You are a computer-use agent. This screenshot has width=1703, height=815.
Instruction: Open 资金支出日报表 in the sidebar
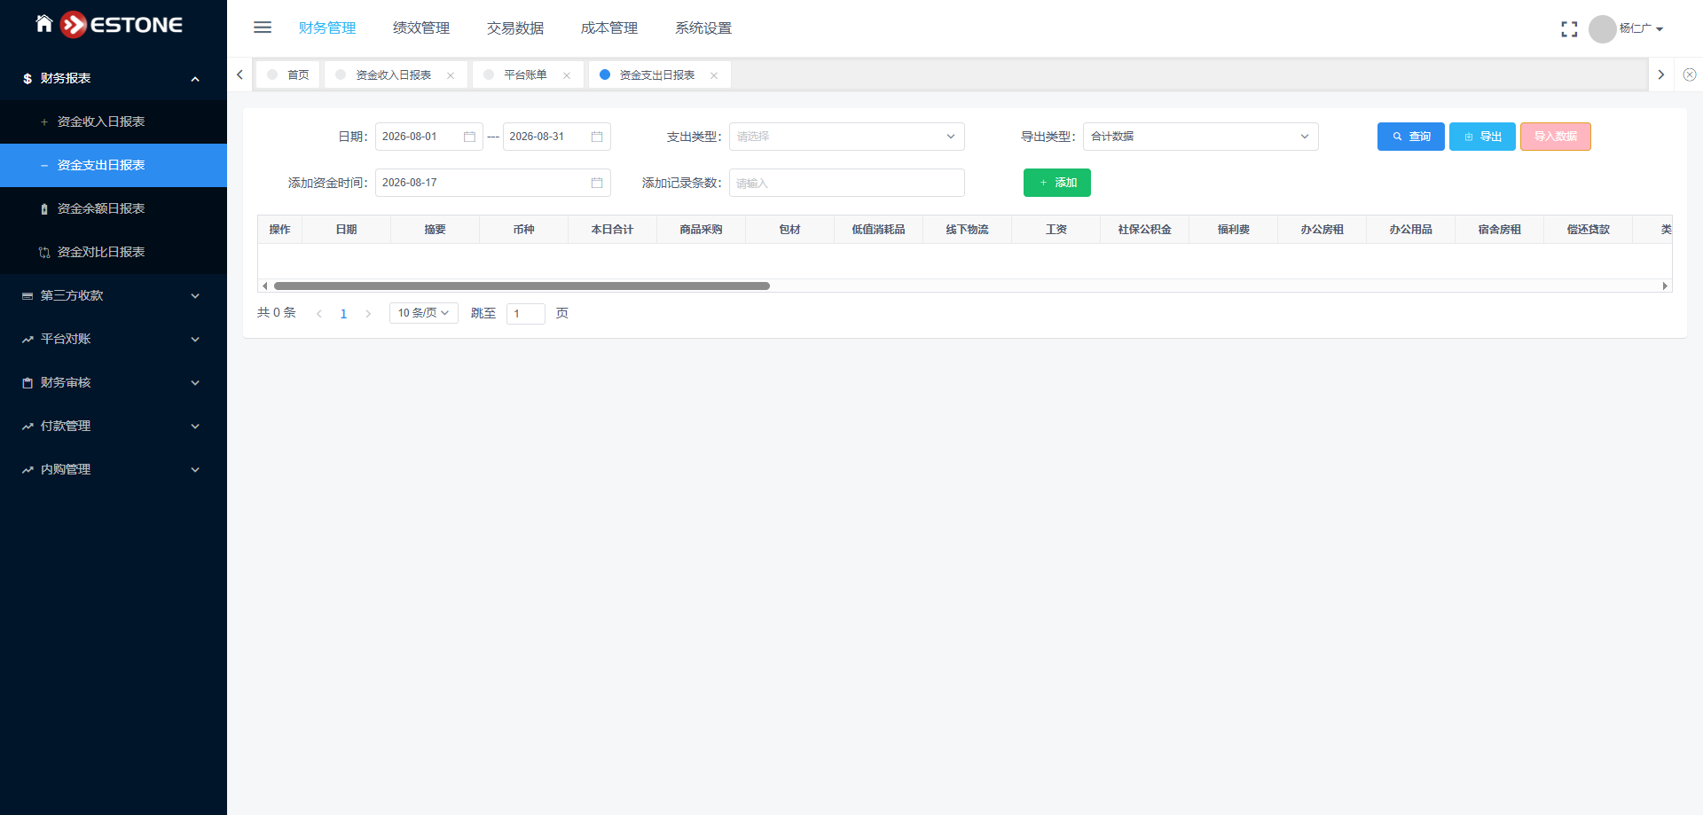114,166
